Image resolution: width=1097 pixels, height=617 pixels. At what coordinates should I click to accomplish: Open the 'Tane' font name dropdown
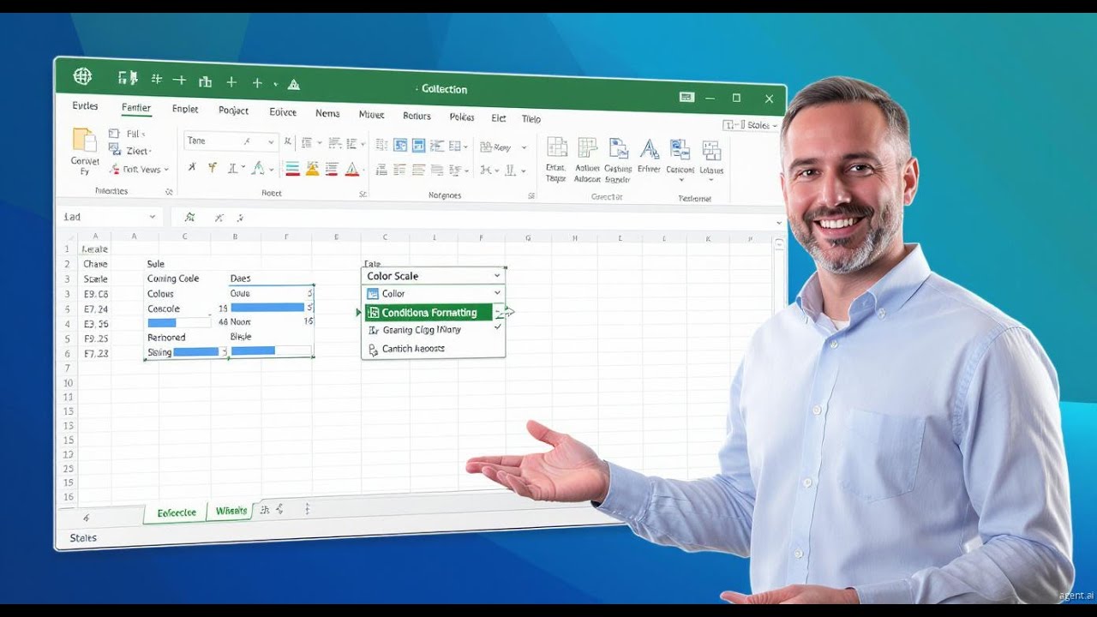click(272, 142)
